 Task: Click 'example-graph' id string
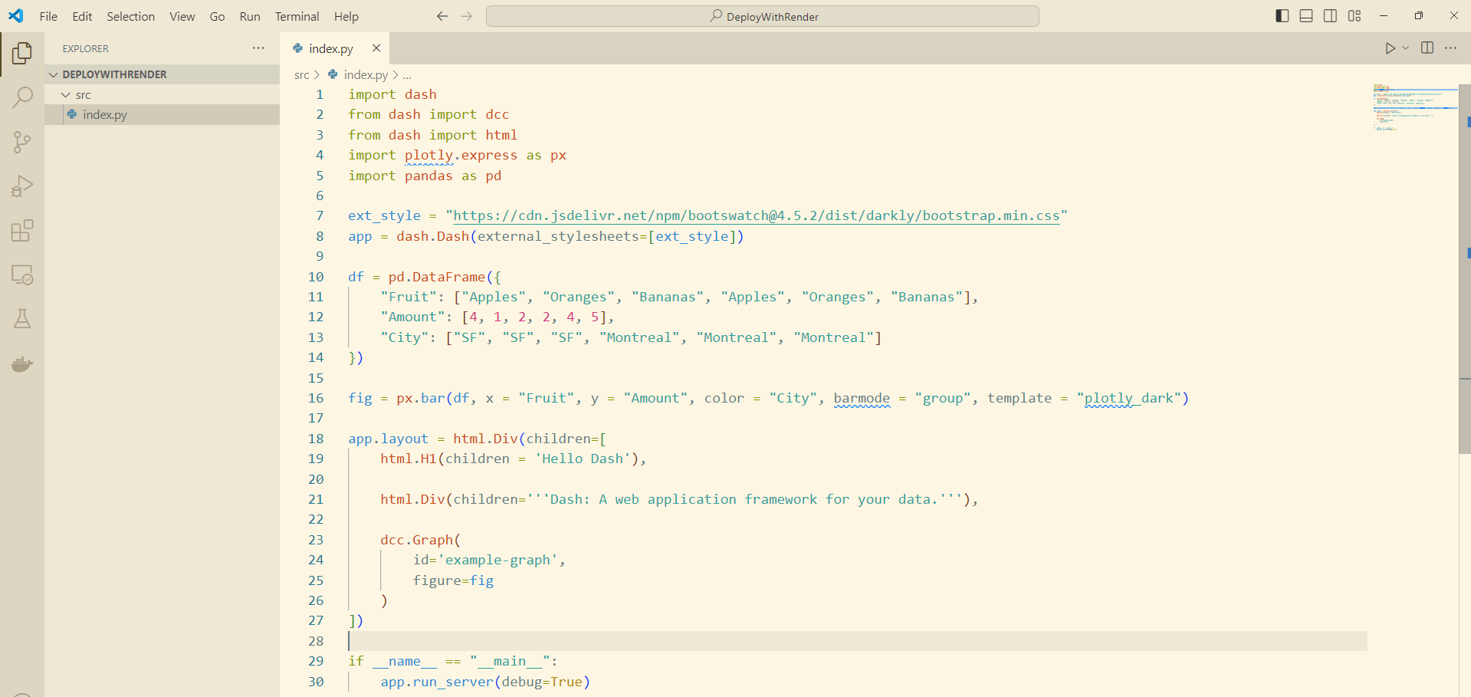pyautogui.click(x=497, y=560)
